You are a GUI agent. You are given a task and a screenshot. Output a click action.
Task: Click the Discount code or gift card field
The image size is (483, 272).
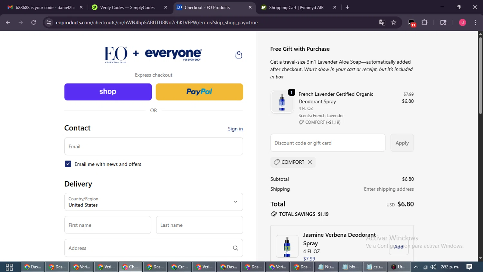click(328, 143)
